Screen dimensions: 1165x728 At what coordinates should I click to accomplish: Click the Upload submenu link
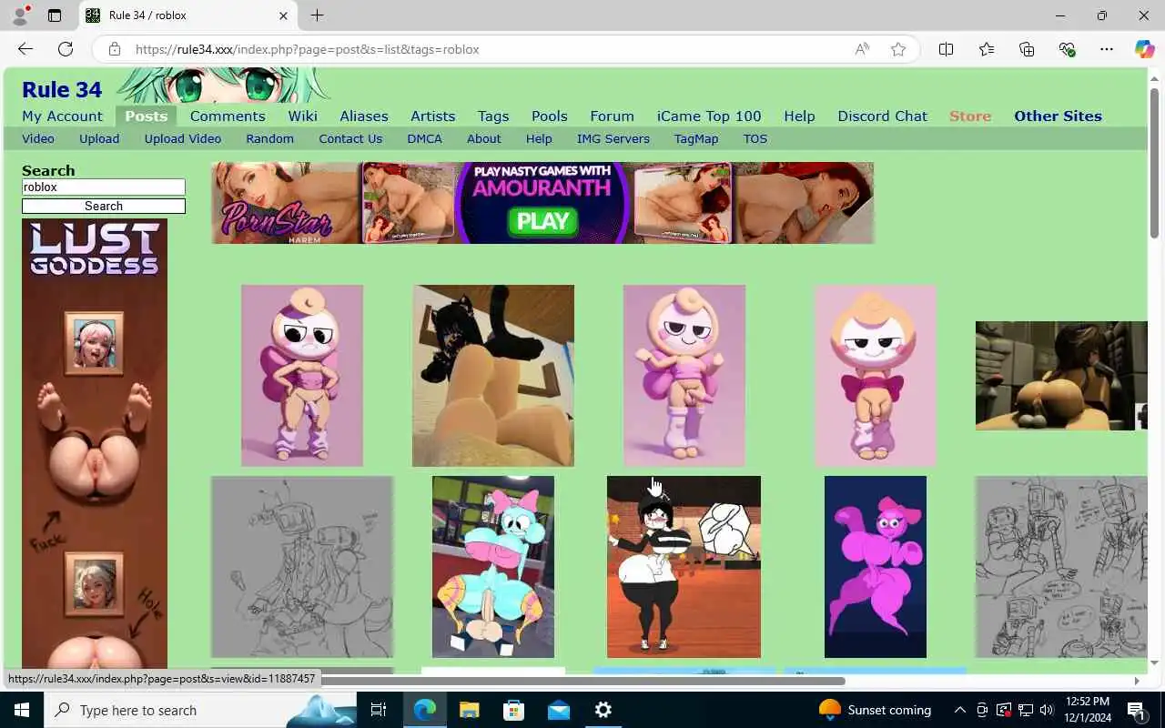(99, 138)
